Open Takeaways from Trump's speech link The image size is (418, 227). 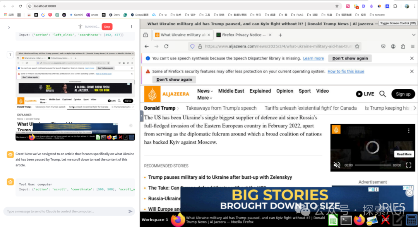[221, 108]
